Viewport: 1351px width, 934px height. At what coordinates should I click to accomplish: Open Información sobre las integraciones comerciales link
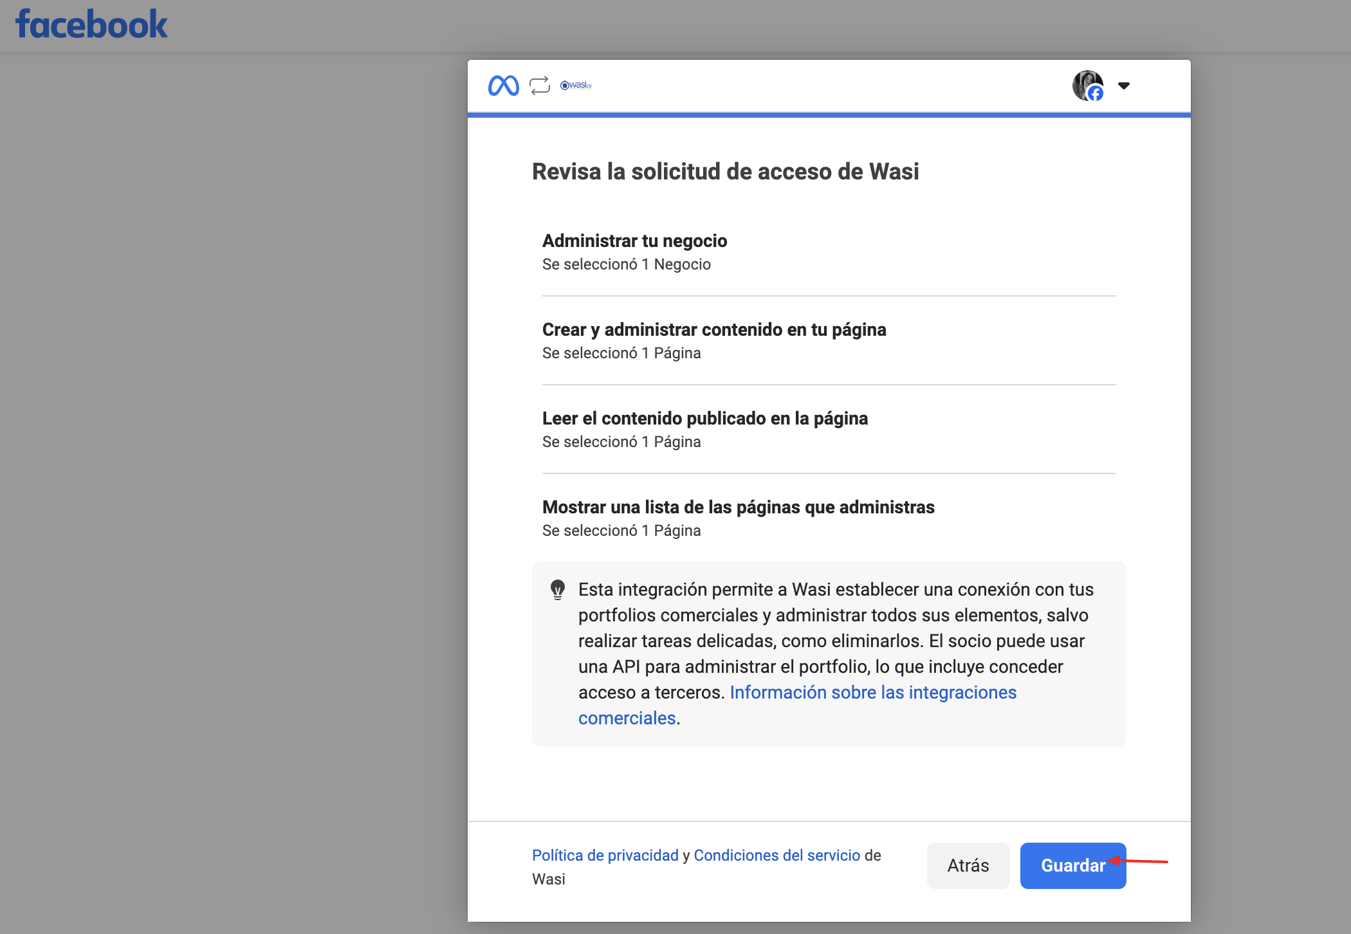tap(872, 692)
